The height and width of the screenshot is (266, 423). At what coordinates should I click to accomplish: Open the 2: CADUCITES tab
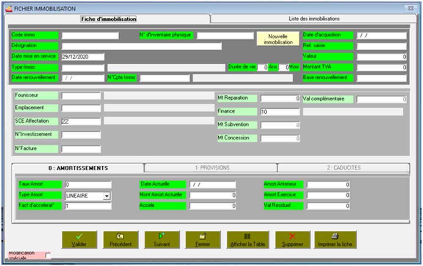click(343, 168)
